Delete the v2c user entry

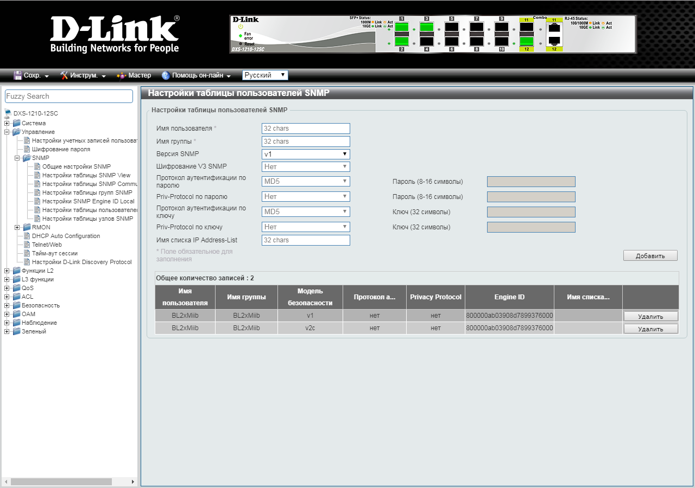650,329
